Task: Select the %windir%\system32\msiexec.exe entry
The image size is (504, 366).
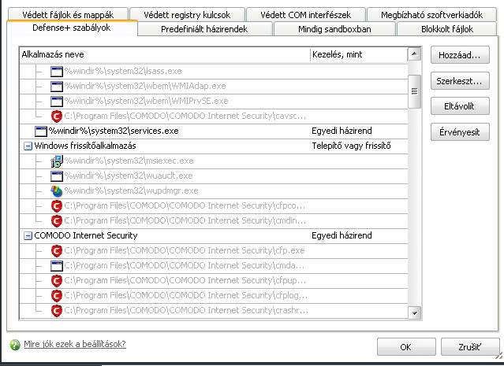Action: (x=129, y=161)
